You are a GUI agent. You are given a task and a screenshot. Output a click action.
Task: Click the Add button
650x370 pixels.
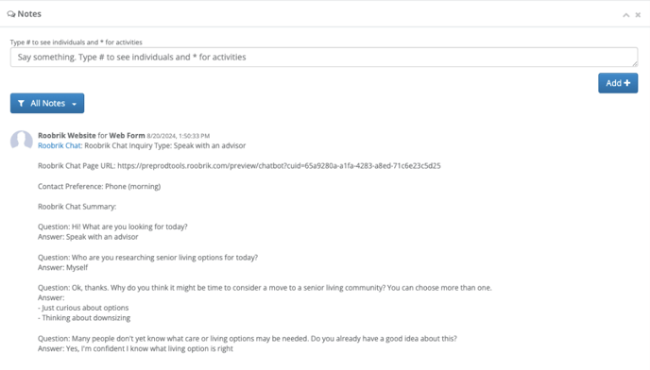[618, 83]
